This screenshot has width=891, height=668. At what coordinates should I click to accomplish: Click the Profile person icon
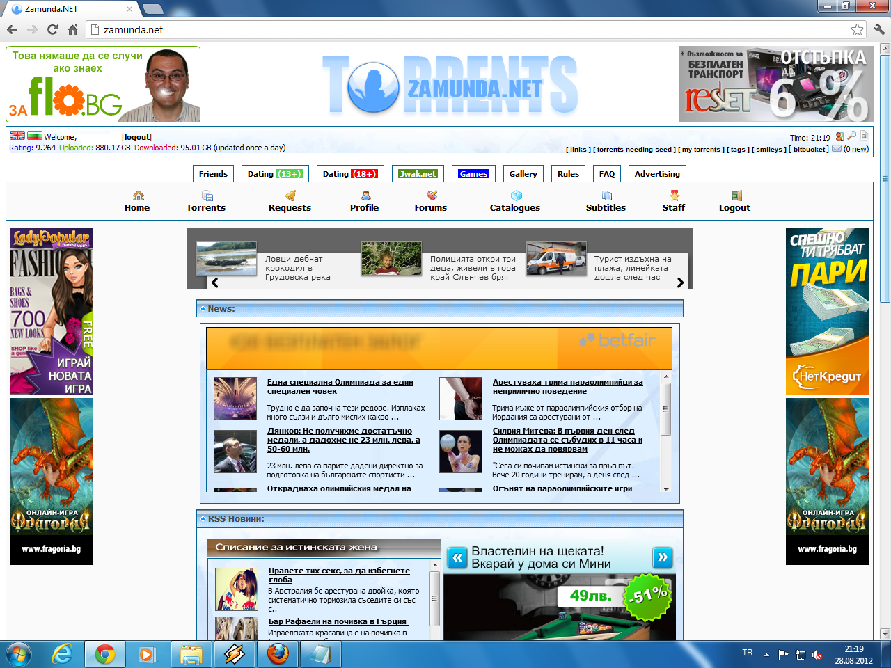coord(365,196)
